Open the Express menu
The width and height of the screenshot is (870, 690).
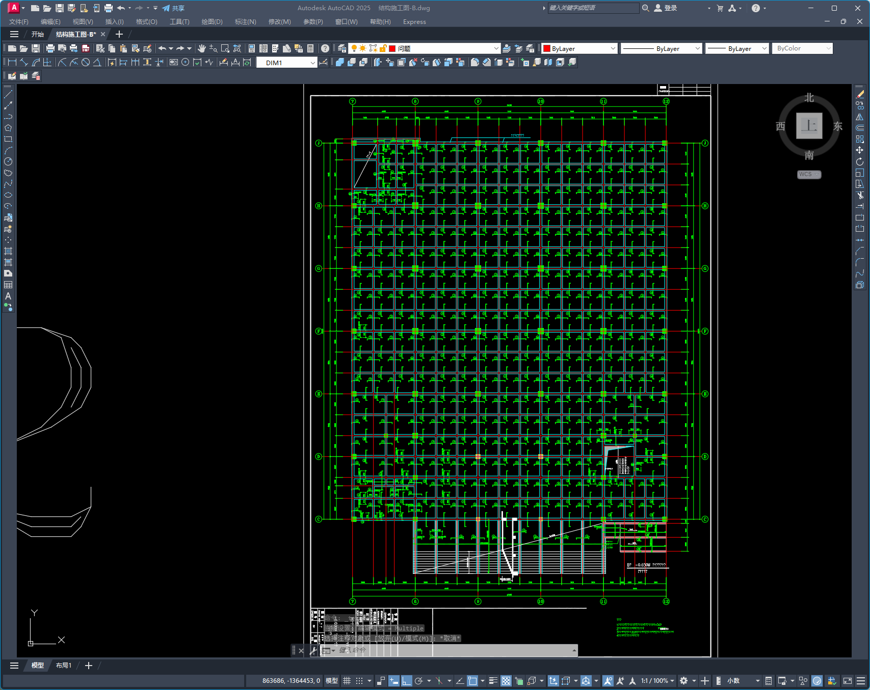tap(414, 22)
